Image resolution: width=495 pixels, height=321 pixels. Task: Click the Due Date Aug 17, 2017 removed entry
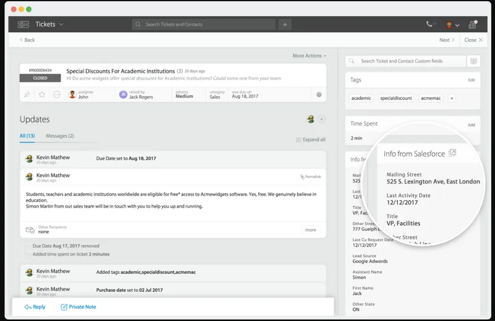(x=66, y=246)
